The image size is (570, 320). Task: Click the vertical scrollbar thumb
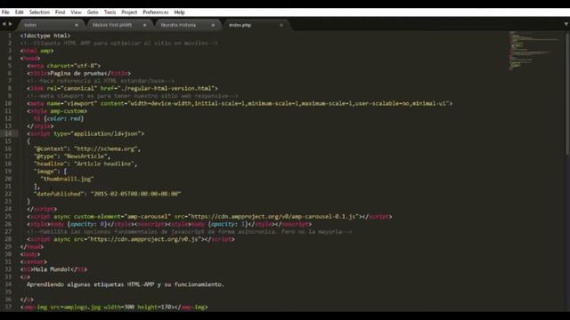567,94
